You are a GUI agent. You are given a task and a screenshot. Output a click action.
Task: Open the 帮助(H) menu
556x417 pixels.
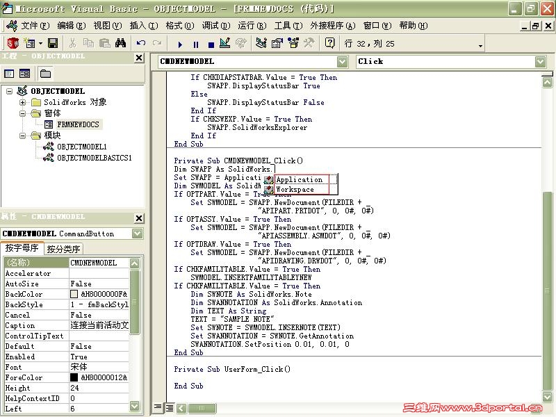(x=414, y=26)
